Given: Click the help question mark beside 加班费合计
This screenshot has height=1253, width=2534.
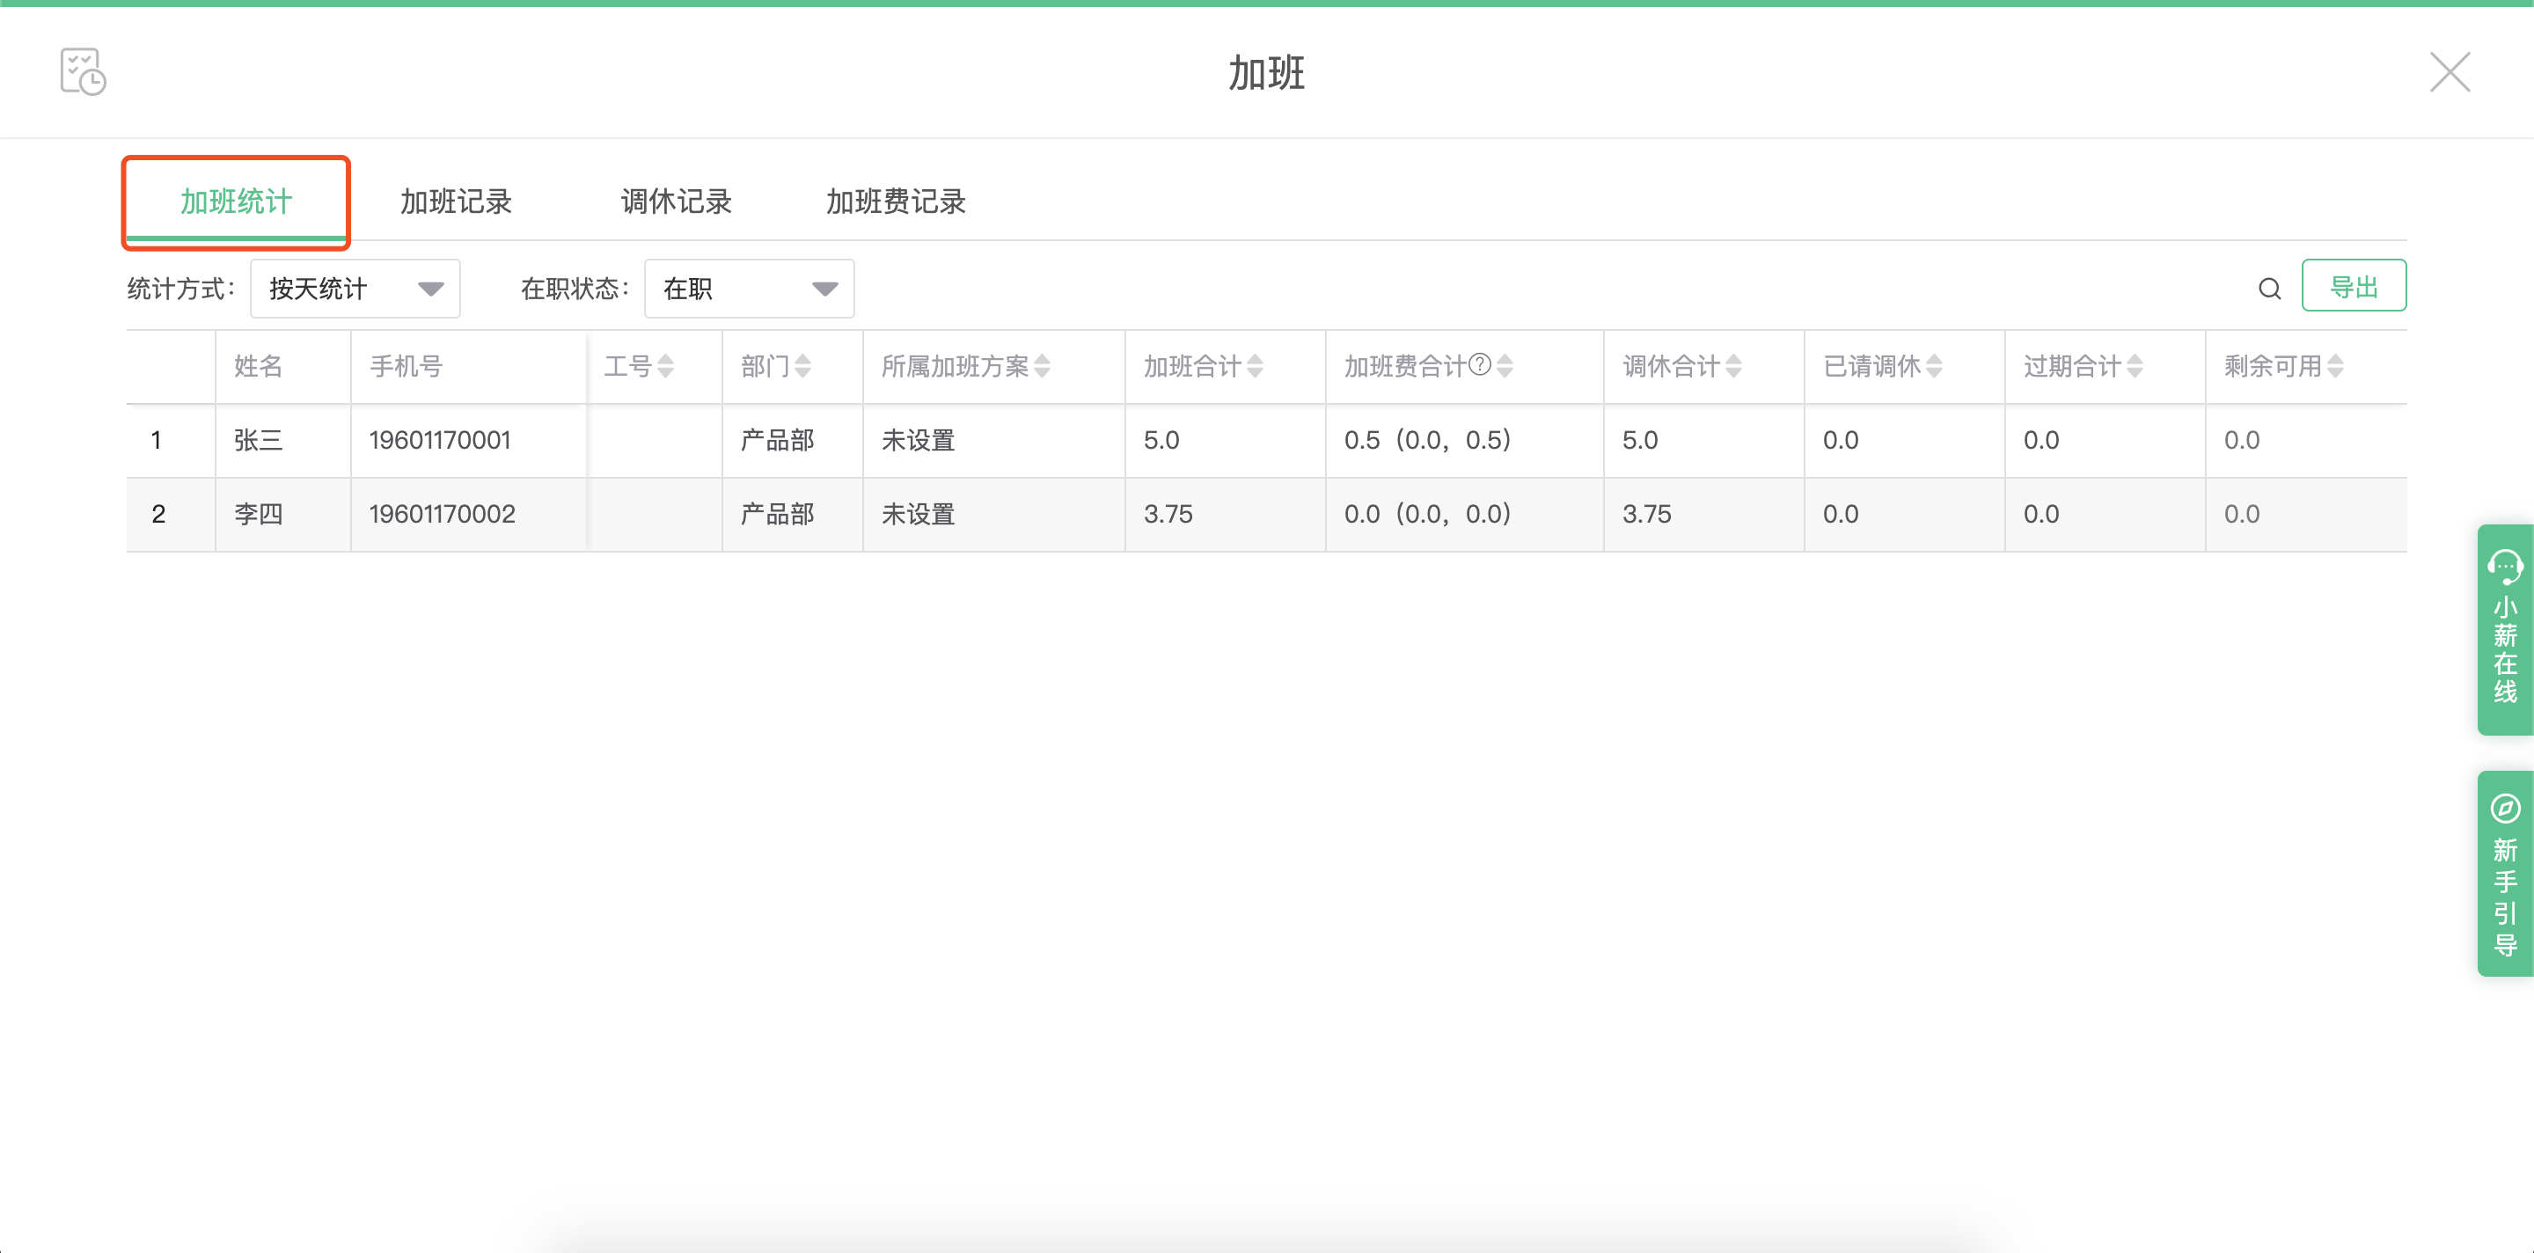Looking at the screenshot, I should pos(1479,365).
